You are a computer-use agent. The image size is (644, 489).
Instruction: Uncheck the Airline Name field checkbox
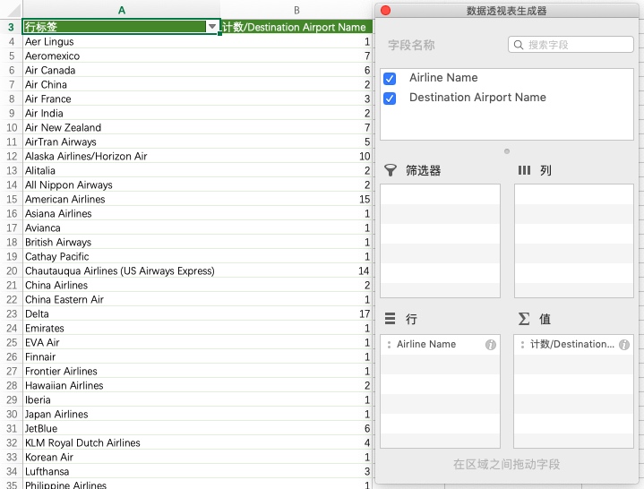coord(390,79)
